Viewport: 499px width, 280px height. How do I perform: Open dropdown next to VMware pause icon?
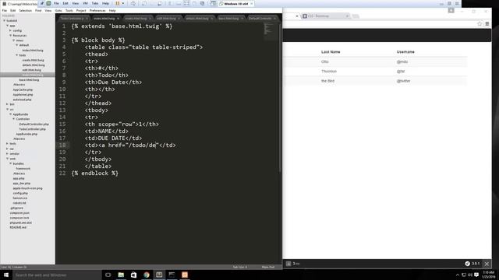pyautogui.click(x=123, y=3)
